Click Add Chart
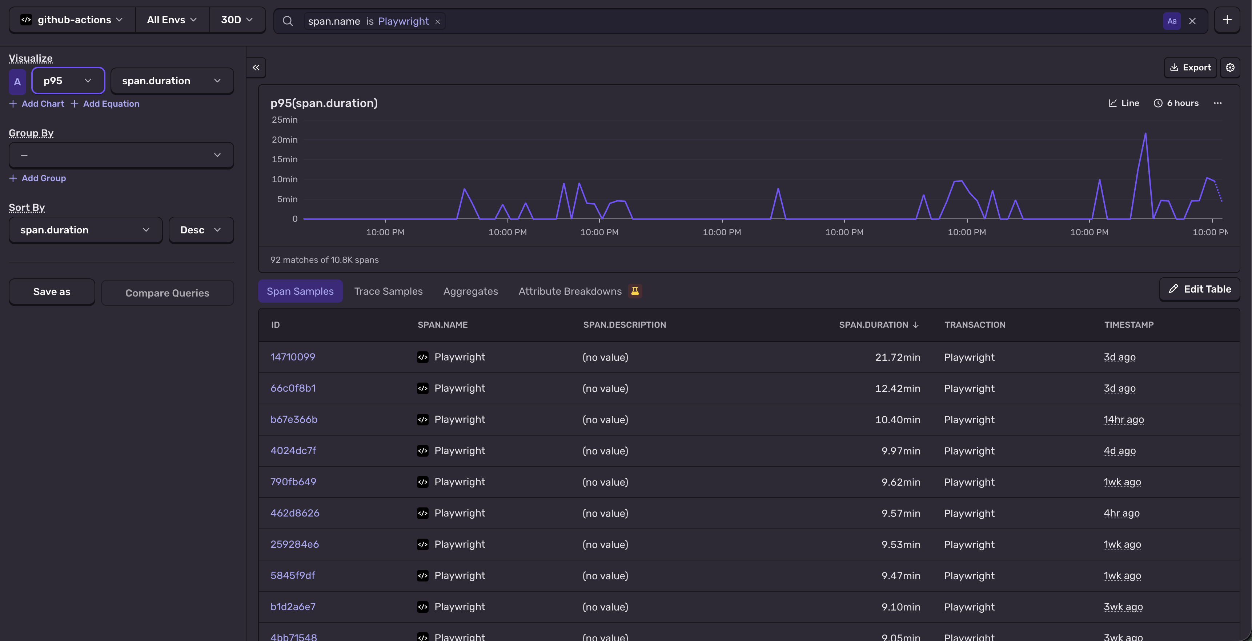Viewport: 1252px width, 641px height. click(x=37, y=104)
